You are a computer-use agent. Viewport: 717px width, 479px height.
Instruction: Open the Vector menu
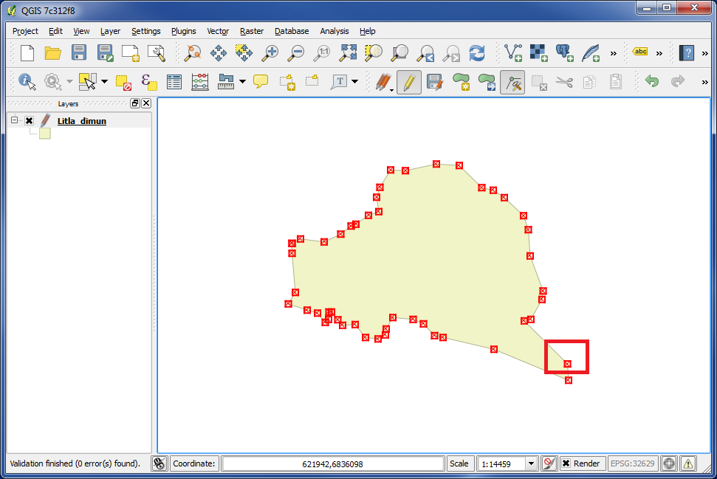(x=218, y=31)
